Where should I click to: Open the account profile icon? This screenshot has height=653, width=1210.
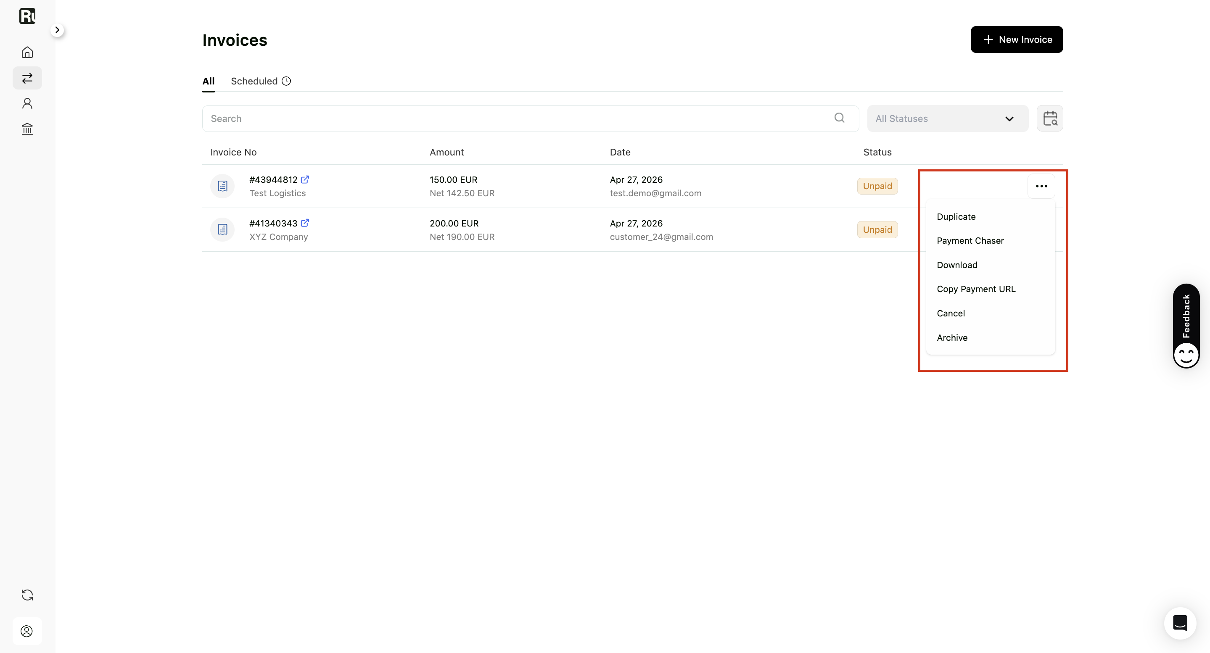coord(27,631)
